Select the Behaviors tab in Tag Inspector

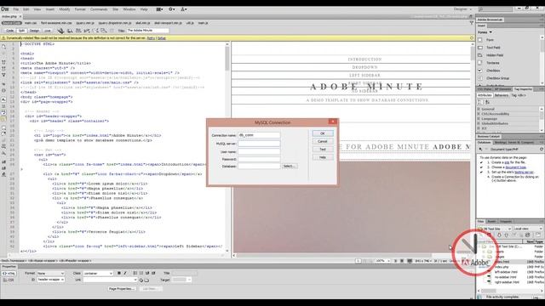coord(502,95)
